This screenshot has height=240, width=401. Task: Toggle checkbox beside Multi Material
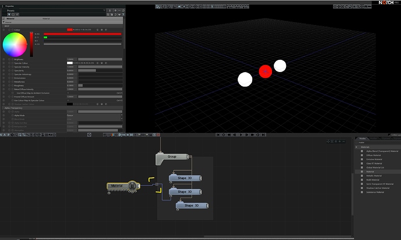(x=362, y=180)
